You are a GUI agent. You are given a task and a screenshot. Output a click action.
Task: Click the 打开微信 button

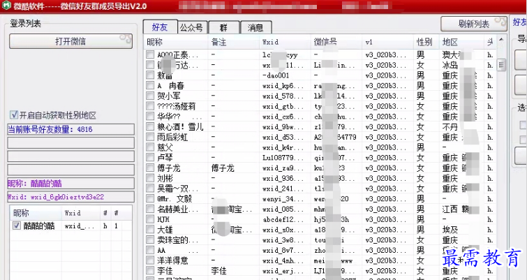pyautogui.click(x=70, y=41)
